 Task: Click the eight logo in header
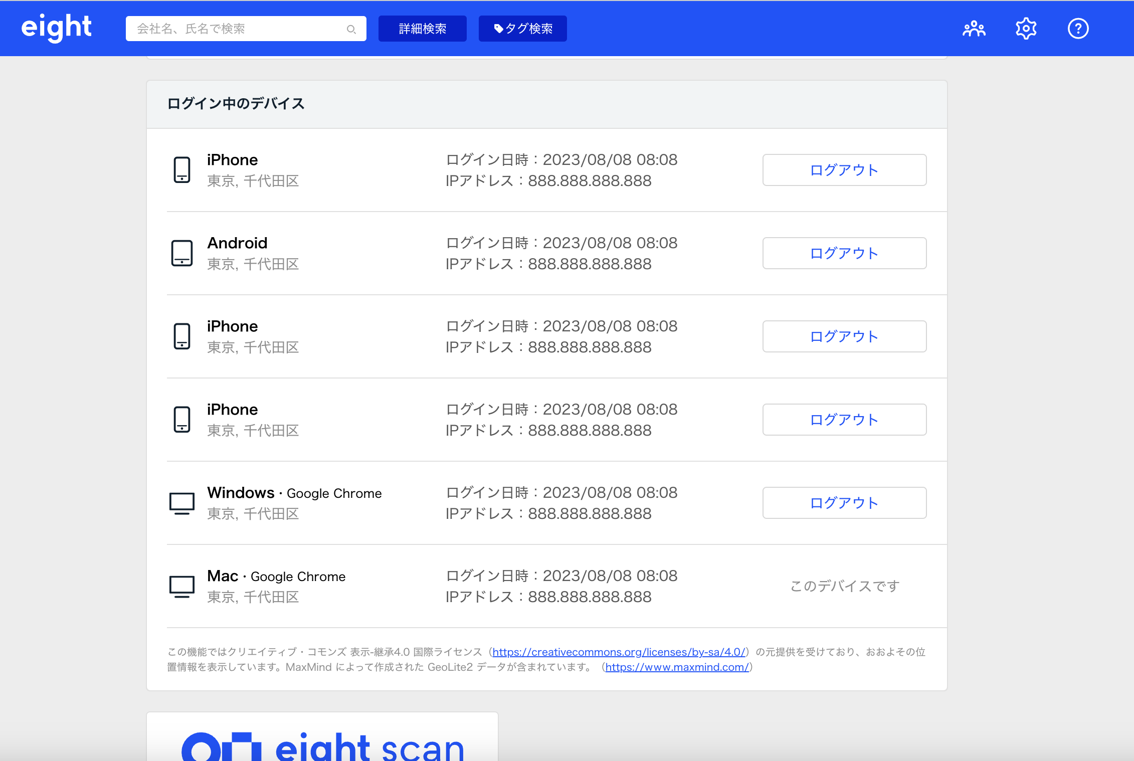pos(56,28)
